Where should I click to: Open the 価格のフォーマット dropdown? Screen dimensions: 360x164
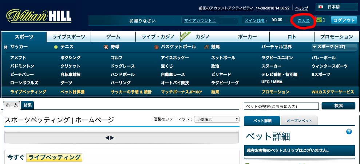[x=217, y=119]
